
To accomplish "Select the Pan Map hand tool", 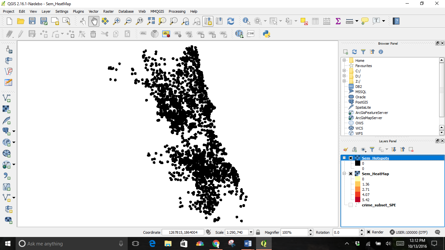I will pos(94,21).
